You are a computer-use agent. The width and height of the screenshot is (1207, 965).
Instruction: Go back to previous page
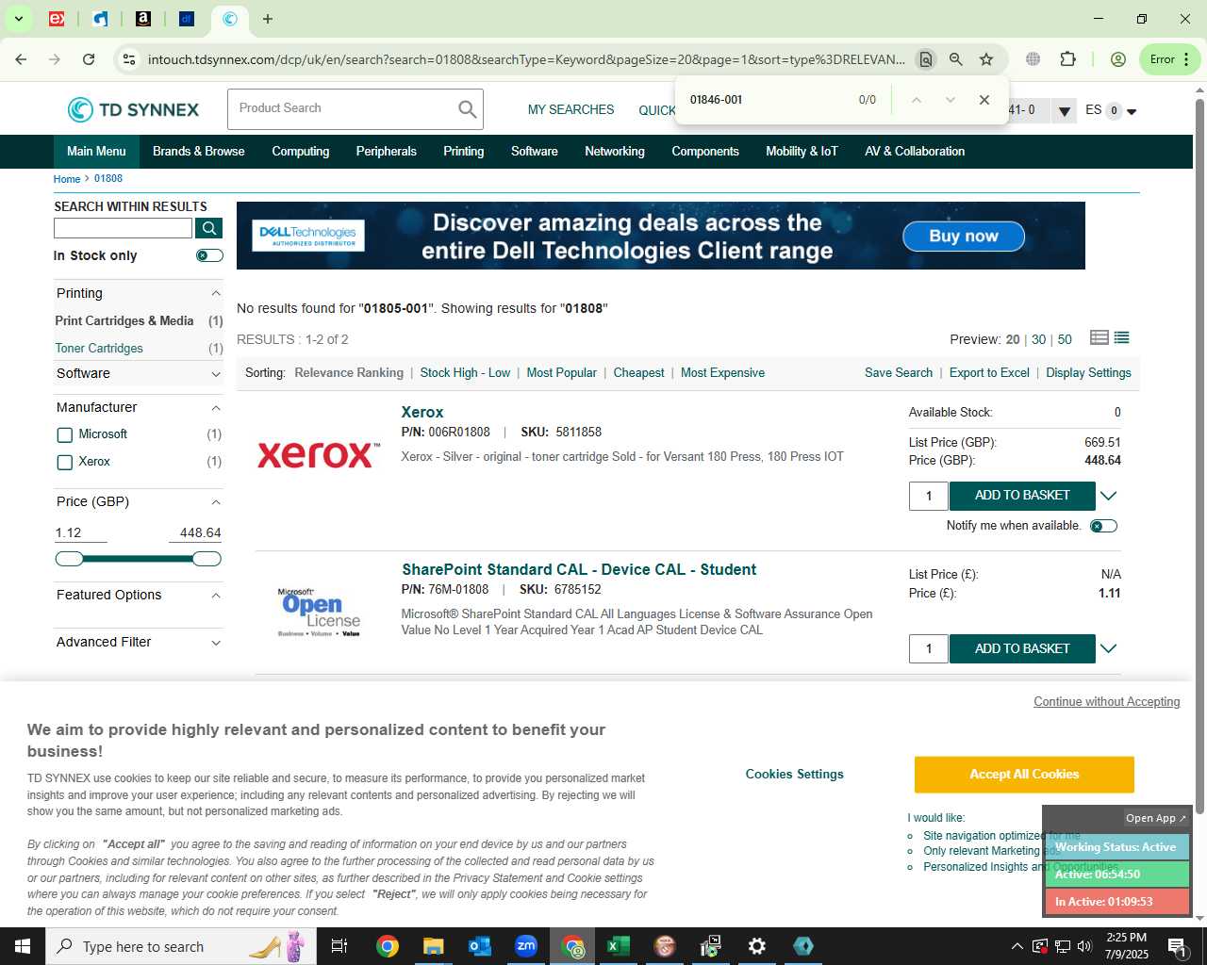pyautogui.click(x=21, y=59)
